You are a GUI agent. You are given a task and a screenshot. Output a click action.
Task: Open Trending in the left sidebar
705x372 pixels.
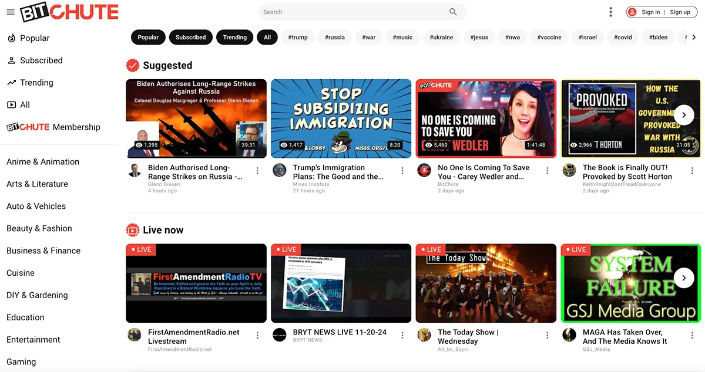click(x=36, y=83)
